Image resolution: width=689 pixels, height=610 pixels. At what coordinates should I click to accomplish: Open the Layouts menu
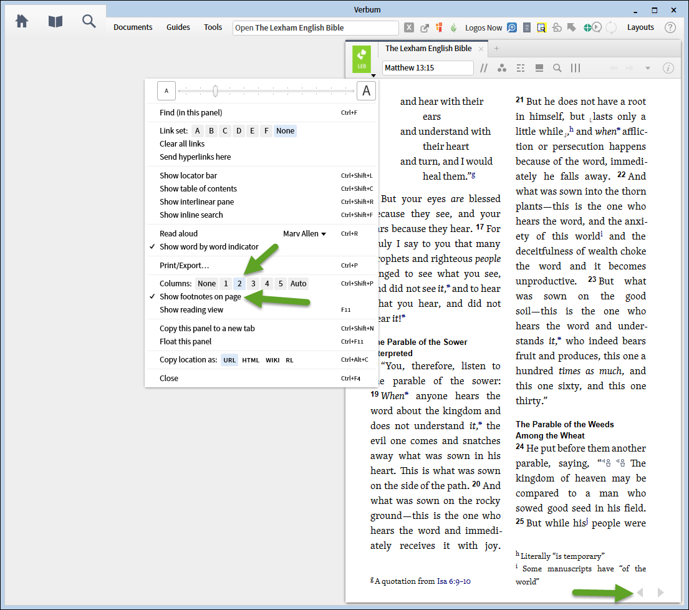[x=640, y=27]
